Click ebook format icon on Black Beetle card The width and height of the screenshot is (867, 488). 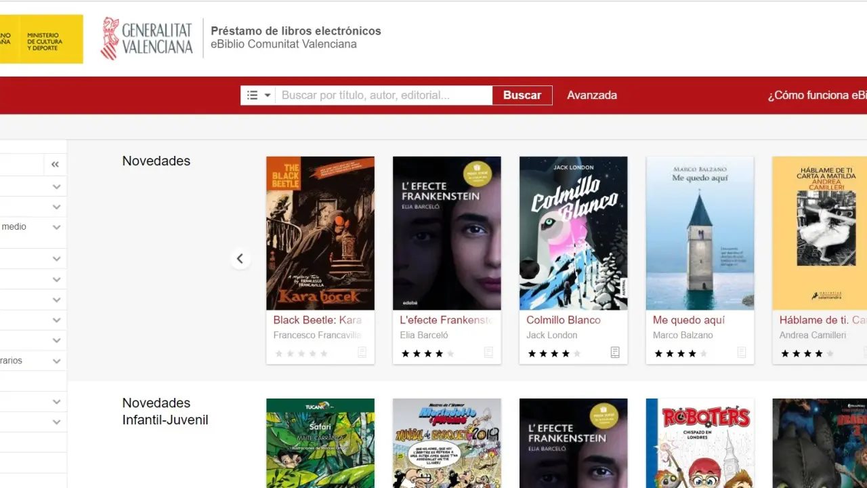point(362,352)
